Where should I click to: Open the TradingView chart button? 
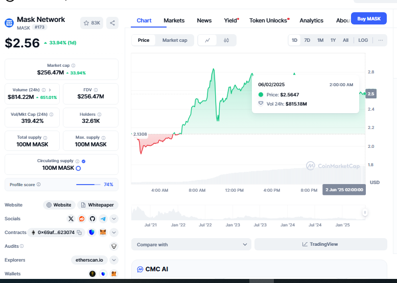(x=320, y=244)
